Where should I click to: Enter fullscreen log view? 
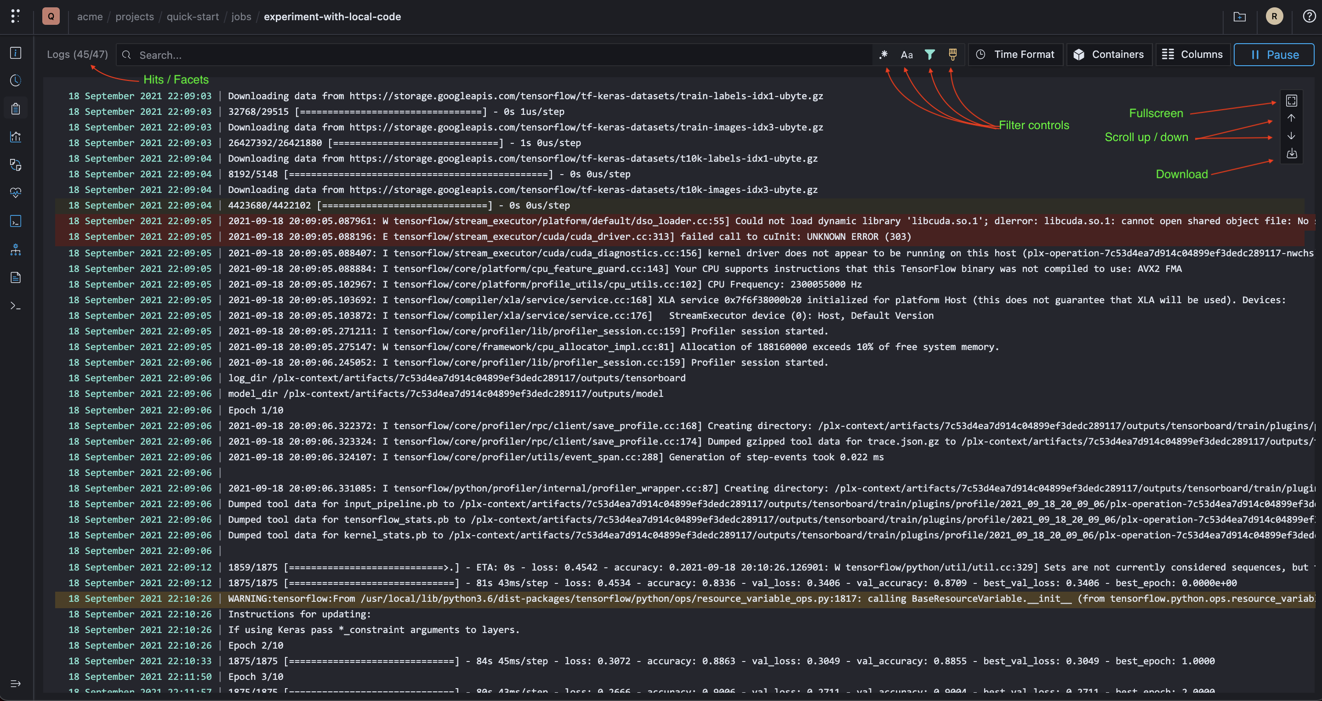tap(1292, 101)
